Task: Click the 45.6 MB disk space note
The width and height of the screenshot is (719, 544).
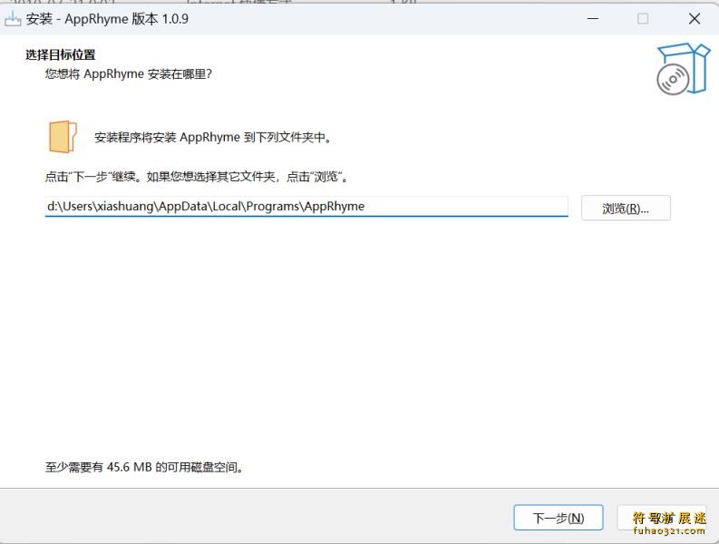Action: (x=144, y=467)
